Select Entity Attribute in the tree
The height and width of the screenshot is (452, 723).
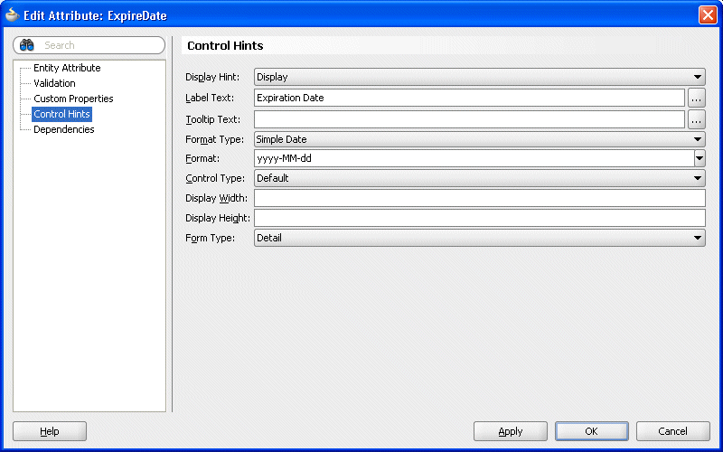coord(67,68)
